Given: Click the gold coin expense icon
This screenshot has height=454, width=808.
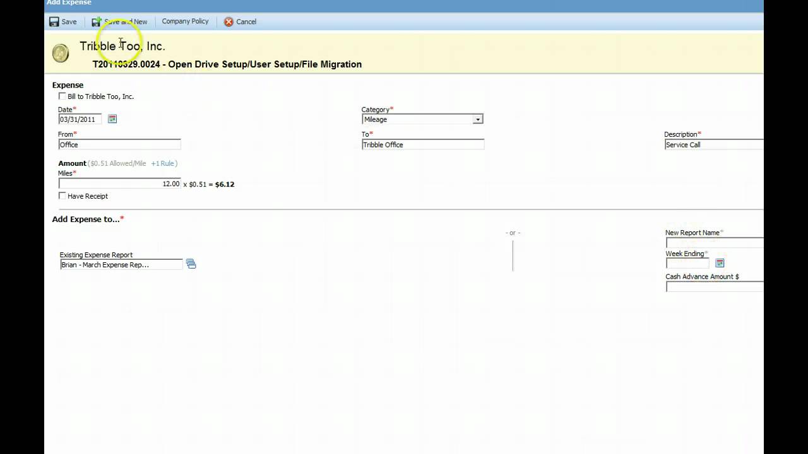Looking at the screenshot, I should (x=61, y=53).
